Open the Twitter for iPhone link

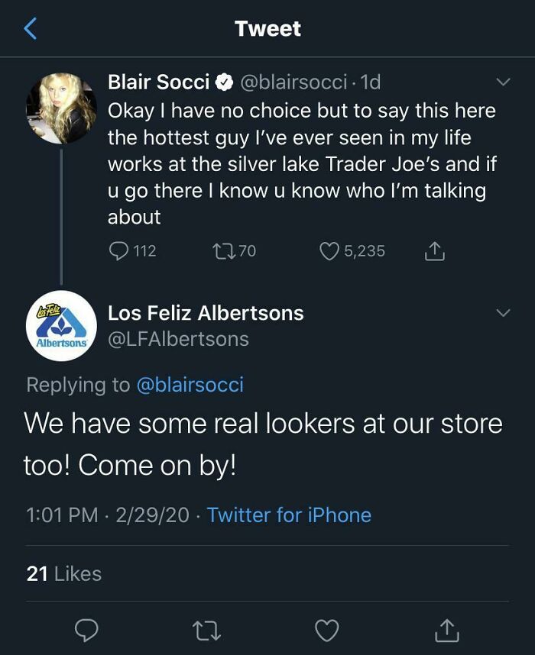coord(289,515)
